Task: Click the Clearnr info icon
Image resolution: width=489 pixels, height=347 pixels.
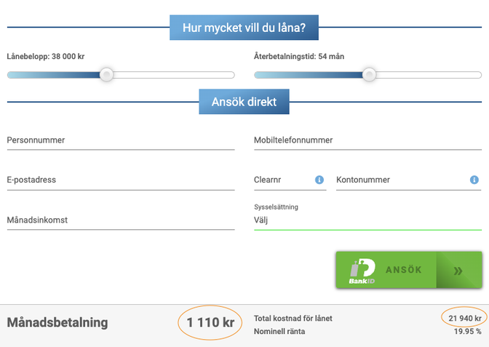Action: 319,180
